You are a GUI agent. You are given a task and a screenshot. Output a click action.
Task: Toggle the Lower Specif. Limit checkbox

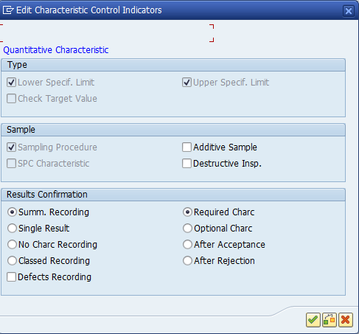click(x=12, y=83)
